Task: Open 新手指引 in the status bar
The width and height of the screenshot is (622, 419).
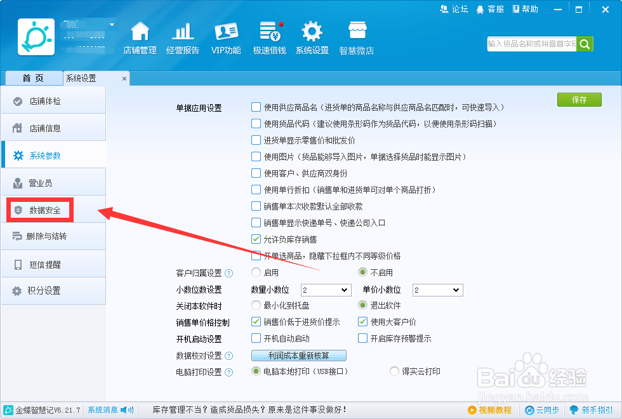Action: [591, 410]
